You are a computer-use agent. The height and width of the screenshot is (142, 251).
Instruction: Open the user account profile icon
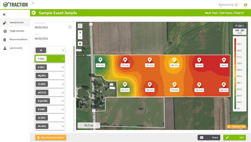click(245, 5)
